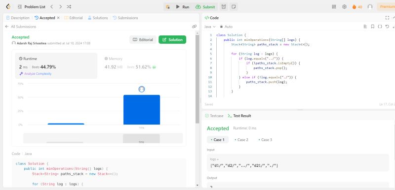This screenshot has height=190, width=395.
Task: Click the LeetCode logo icon
Action: click(8, 7)
